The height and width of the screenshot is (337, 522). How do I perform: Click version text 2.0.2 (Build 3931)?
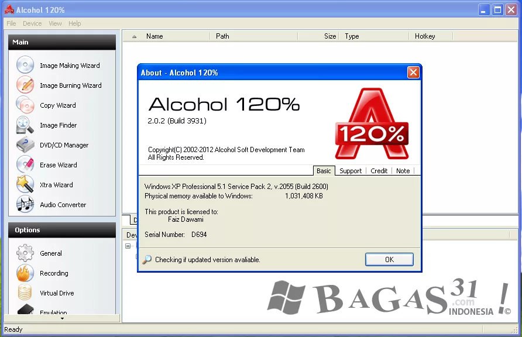177,121
